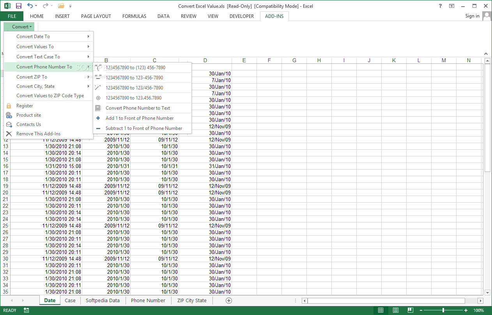Add a new sheet with the plus icon
This screenshot has width=492, height=315.
229,300
